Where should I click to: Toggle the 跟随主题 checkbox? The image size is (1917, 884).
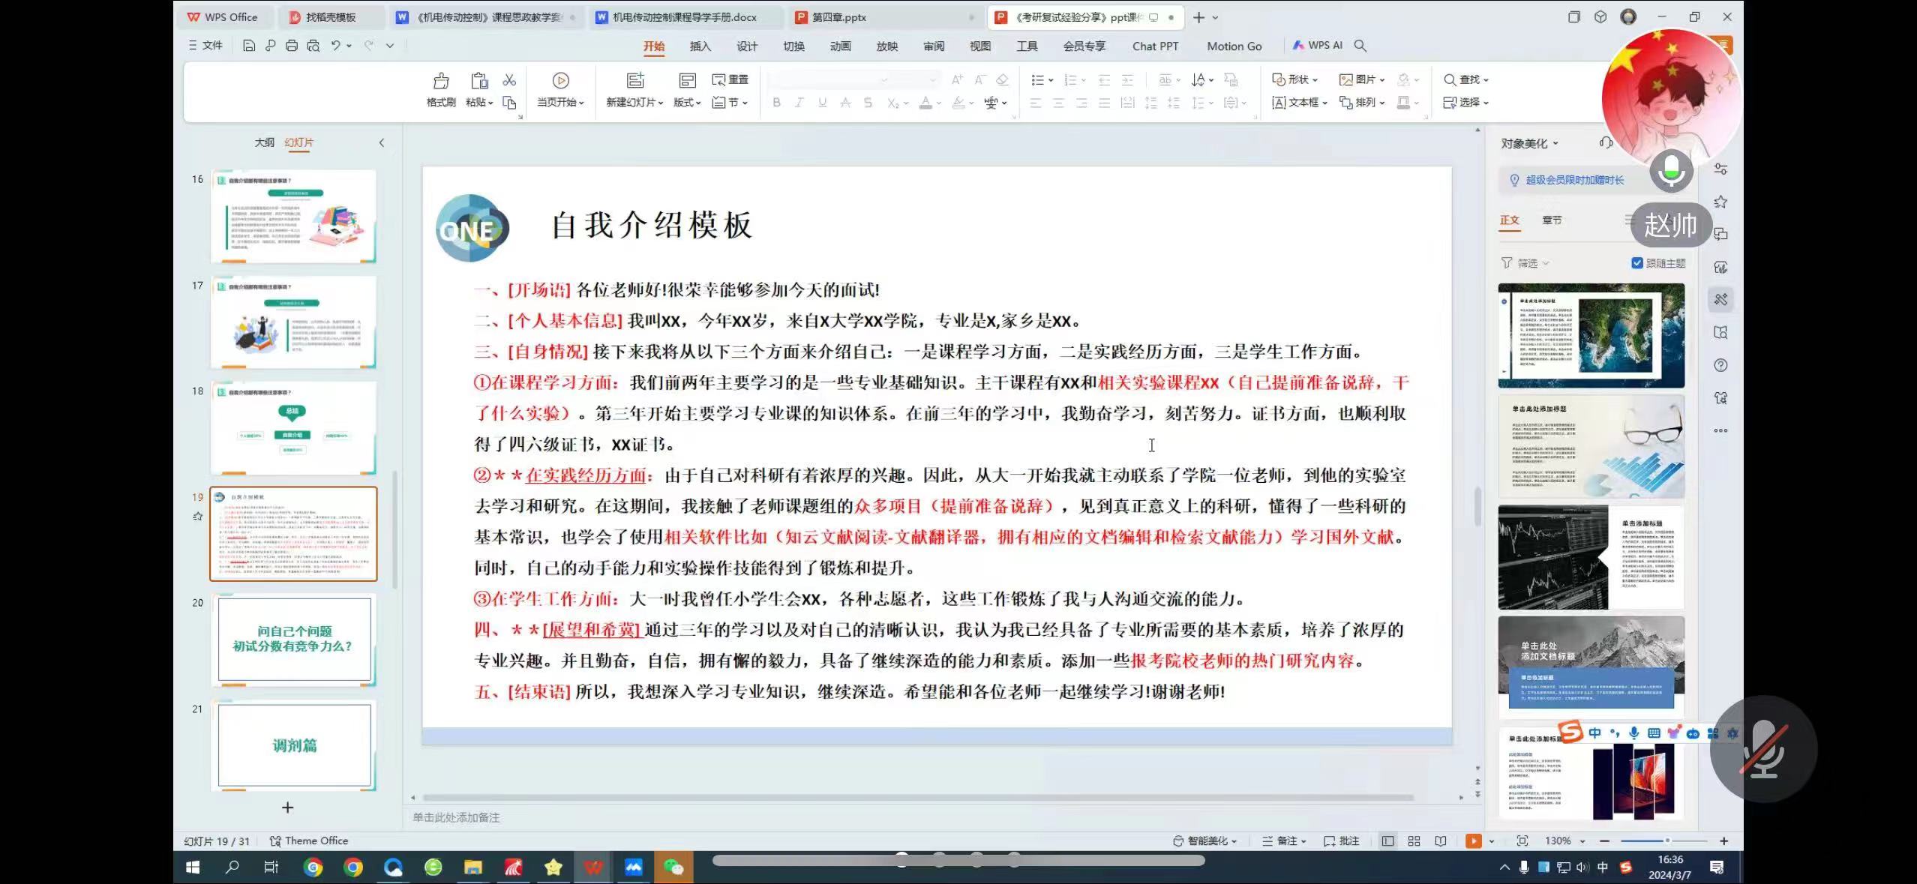tap(1637, 263)
